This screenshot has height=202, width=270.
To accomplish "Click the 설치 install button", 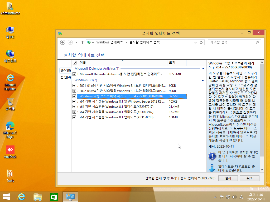I will click(x=228, y=178).
